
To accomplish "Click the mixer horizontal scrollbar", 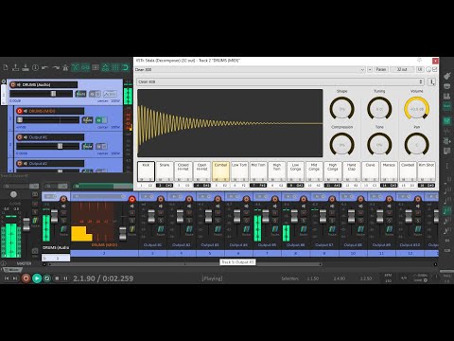I will pyautogui.click(x=184, y=264).
